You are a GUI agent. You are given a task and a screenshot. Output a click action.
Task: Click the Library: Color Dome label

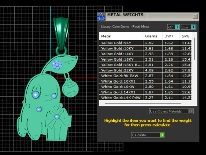(125, 27)
